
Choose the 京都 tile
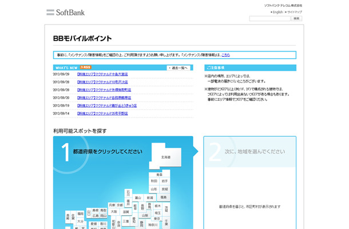pos(120,205)
